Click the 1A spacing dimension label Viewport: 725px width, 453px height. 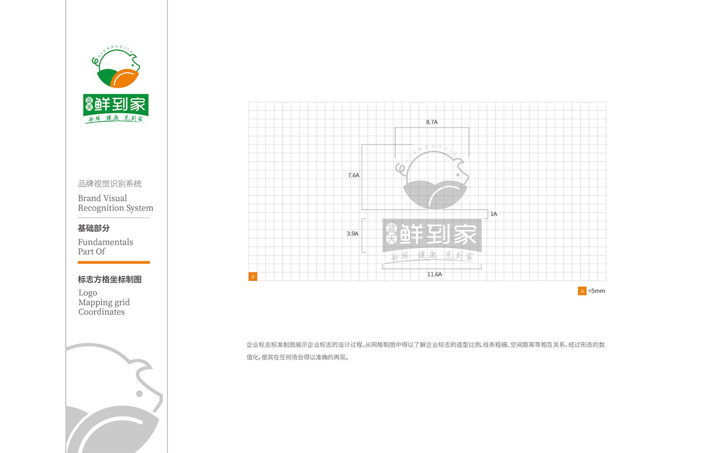[x=494, y=214]
